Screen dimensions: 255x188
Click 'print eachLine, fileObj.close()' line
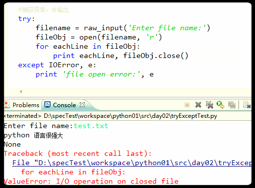121,56
